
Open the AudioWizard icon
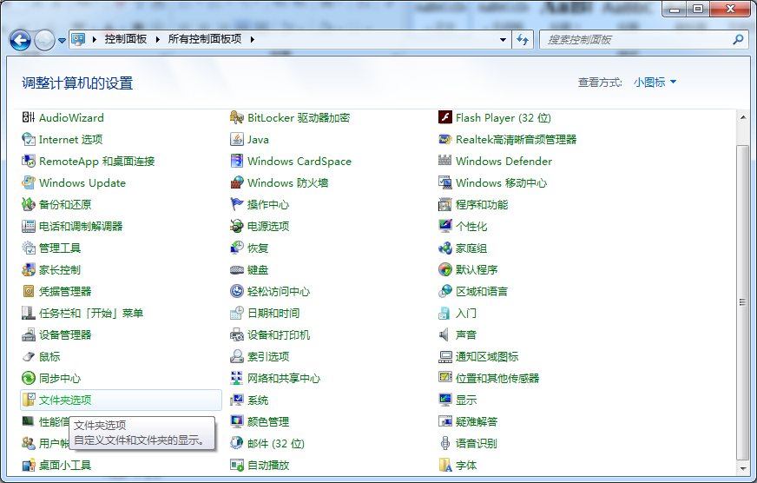click(29, 117)
